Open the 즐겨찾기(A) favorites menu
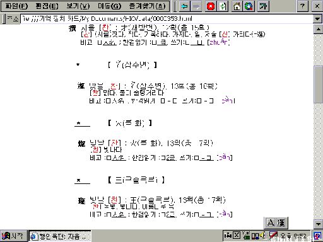This screenshot has width=323, height=242. coord(147,6)
